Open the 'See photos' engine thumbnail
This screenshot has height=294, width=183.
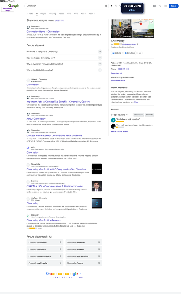122,29
